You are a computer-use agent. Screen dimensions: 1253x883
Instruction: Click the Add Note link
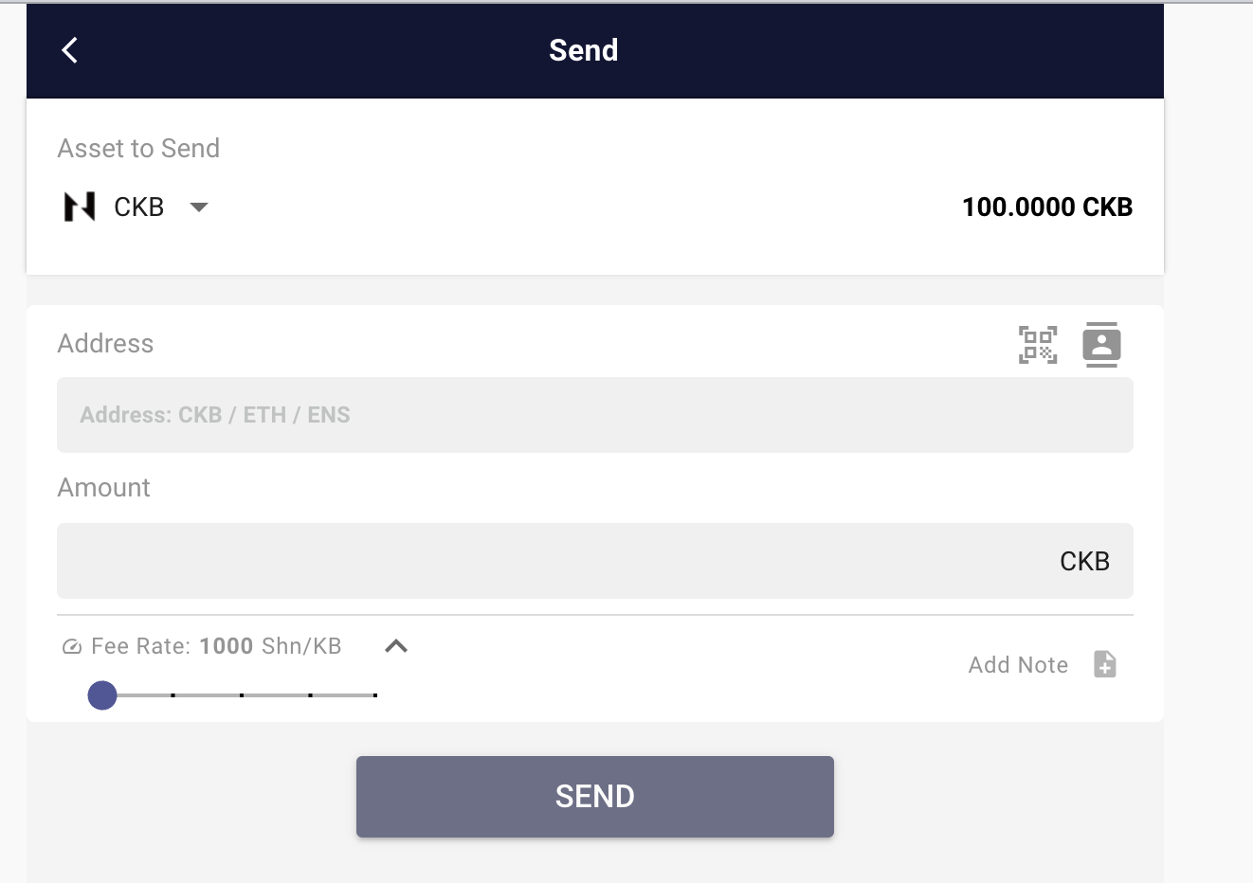coord(1018,665)
